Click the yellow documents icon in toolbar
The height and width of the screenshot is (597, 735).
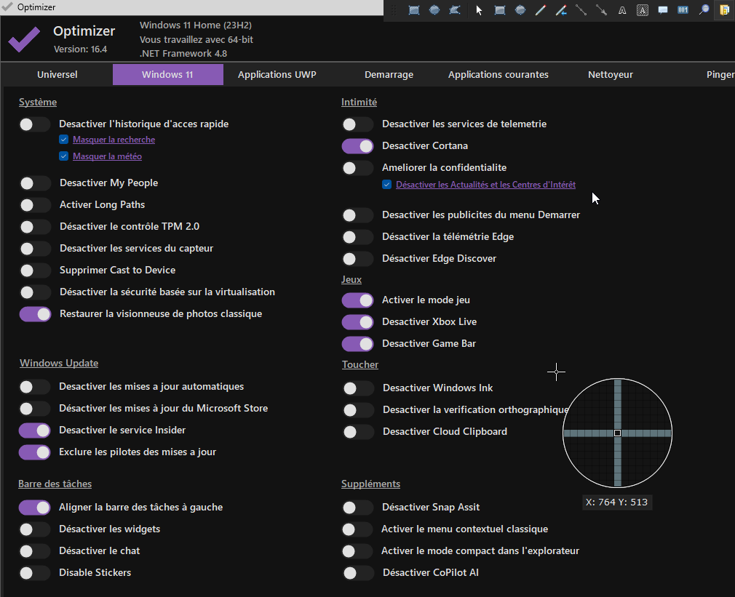tap(724, 10)
